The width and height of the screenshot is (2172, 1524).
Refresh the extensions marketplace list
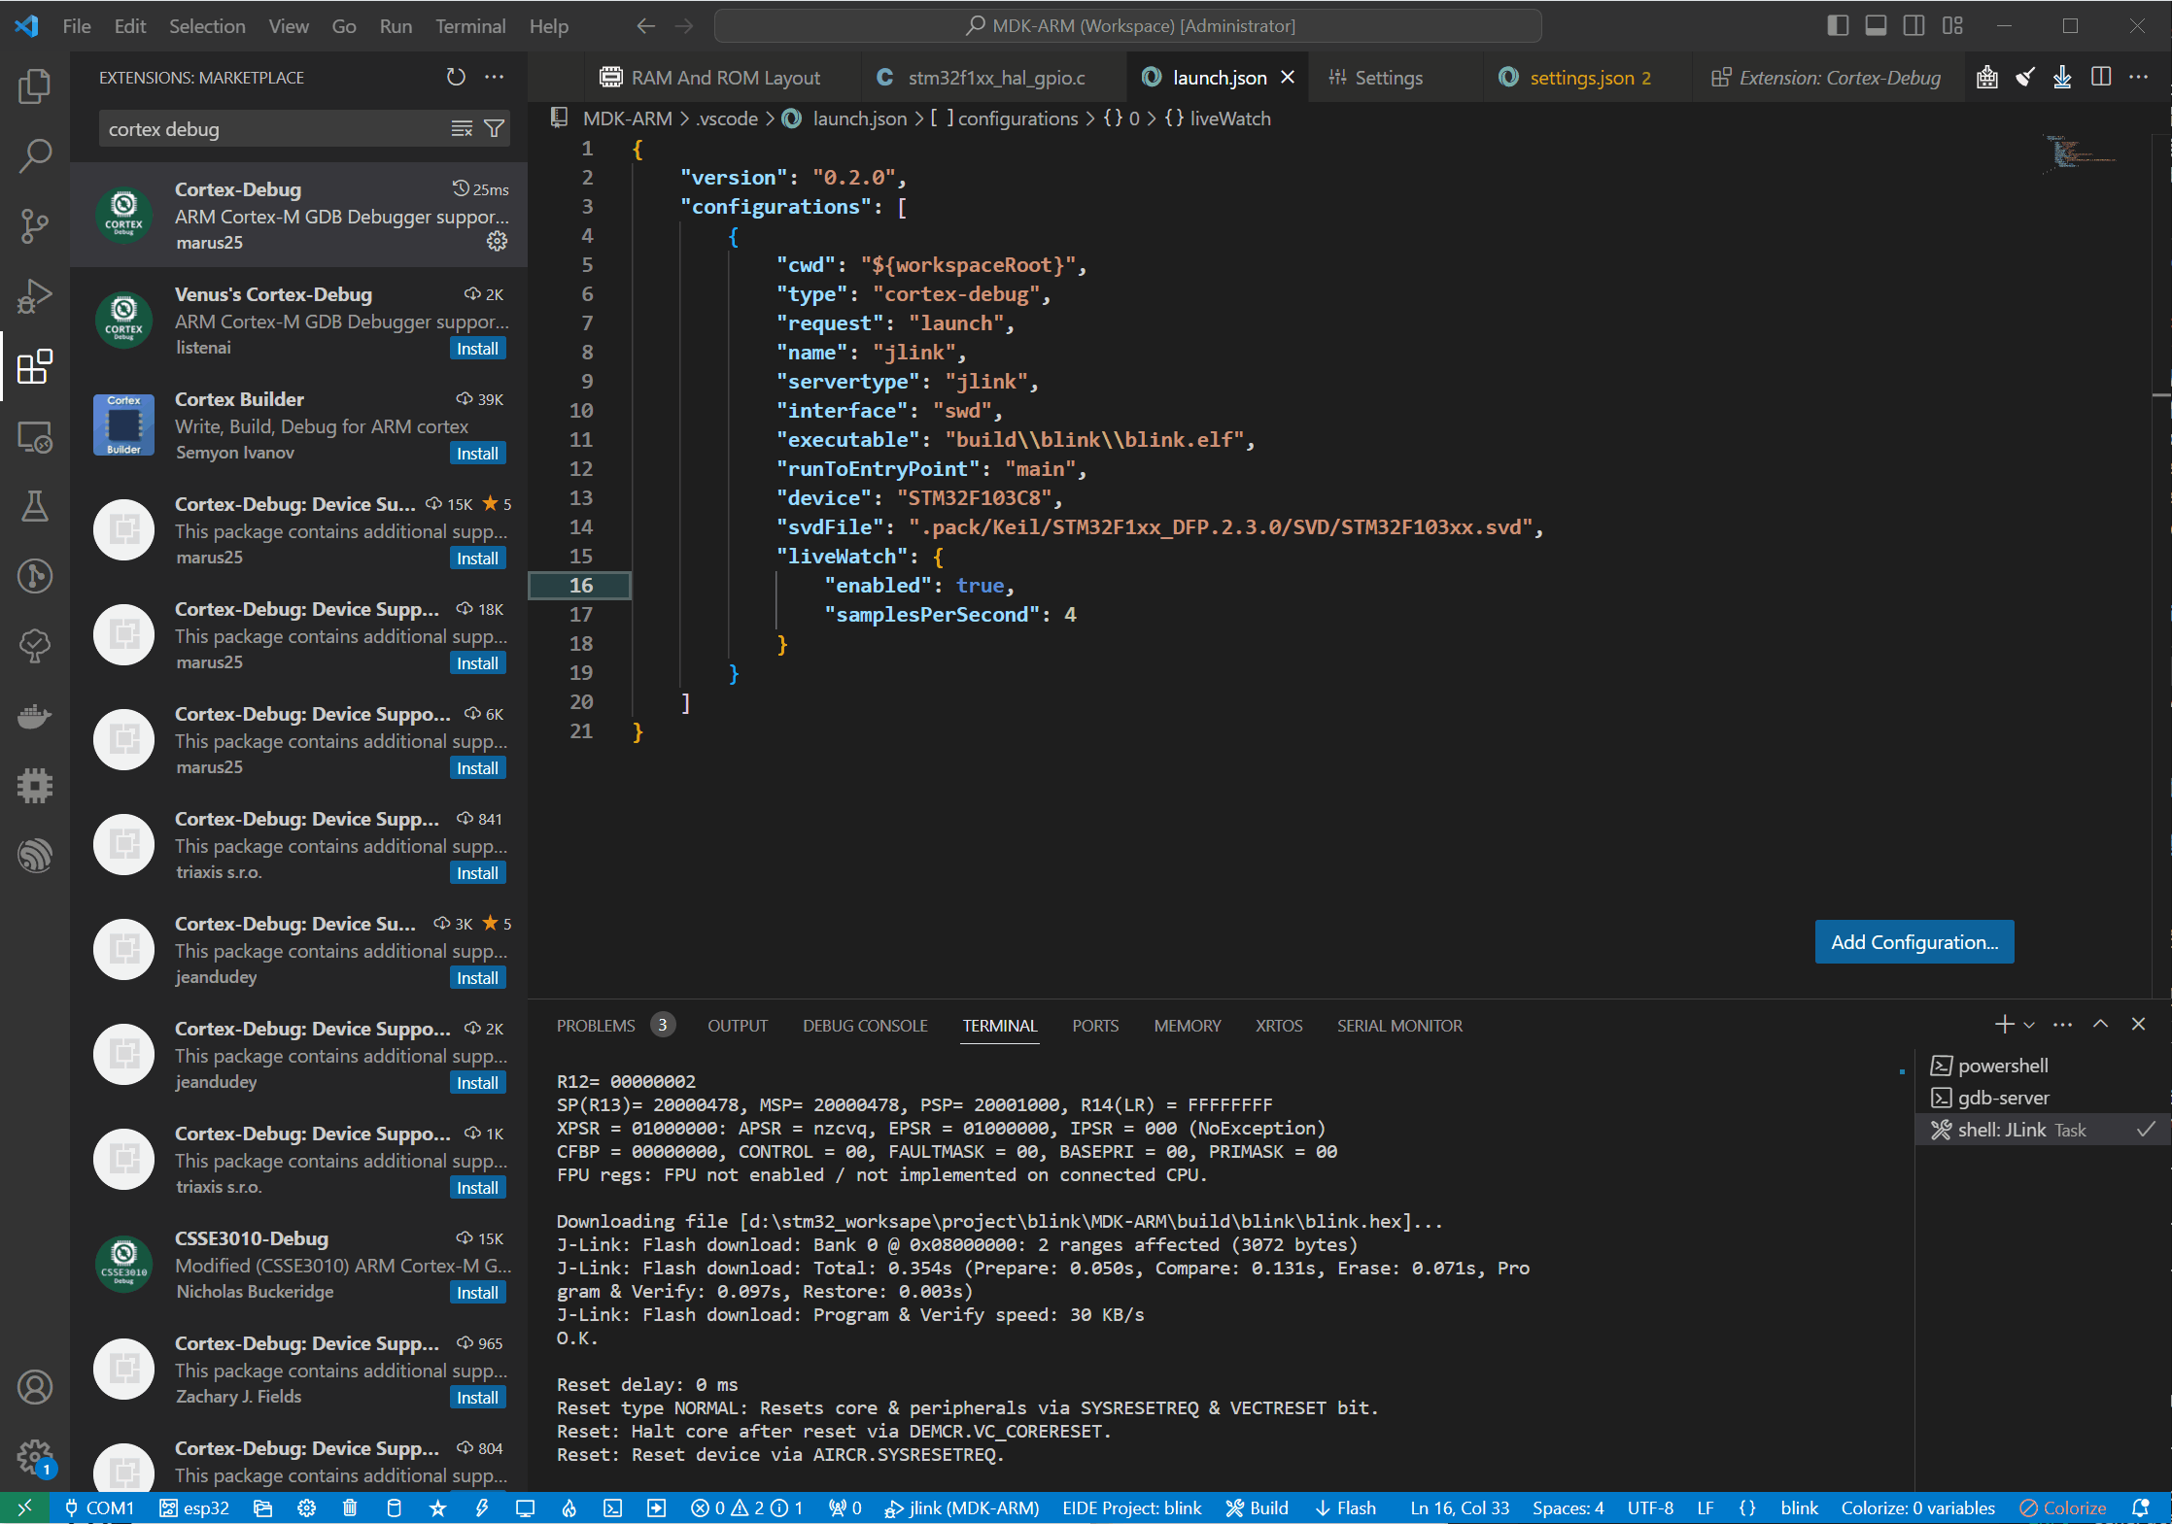[456, 77]
